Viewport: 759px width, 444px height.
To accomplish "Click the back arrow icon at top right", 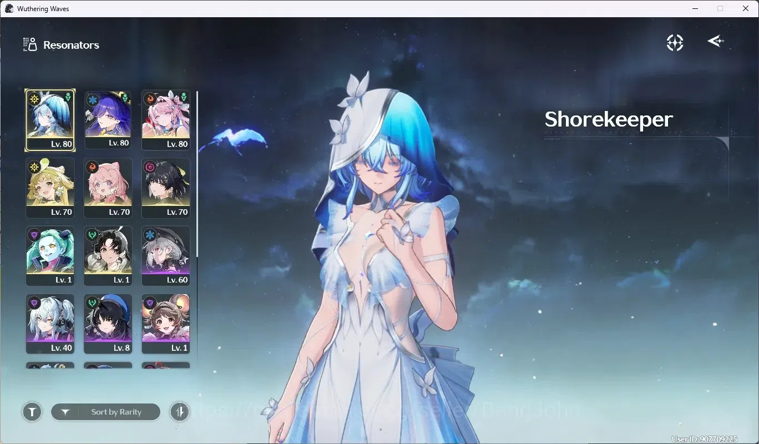I will [x=716, y=41].
